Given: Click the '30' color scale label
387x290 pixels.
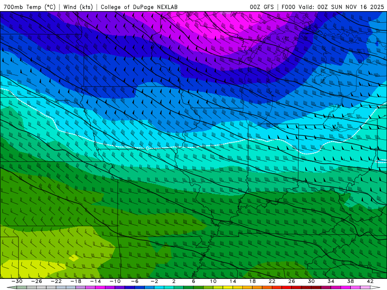Looking at the screenshot, I should point(311,281).
